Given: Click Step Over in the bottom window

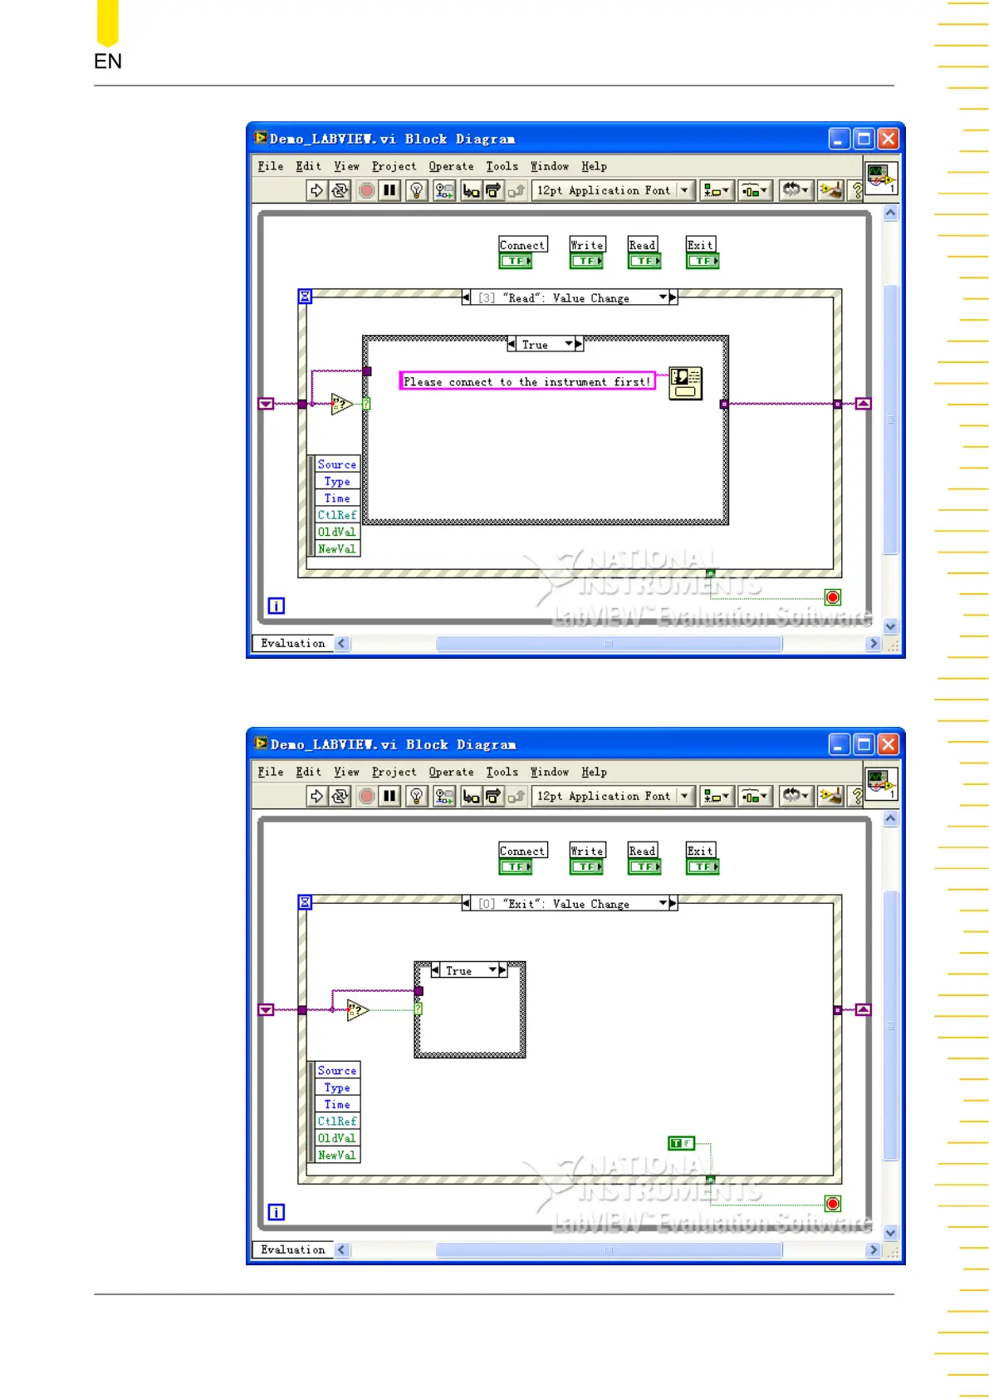Looking at the screenshot, I should point(493,796).
